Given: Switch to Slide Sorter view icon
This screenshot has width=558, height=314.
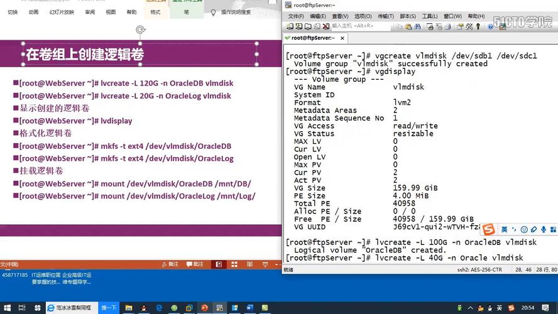Looking at the screenshot, I should [x=234, y=264].
